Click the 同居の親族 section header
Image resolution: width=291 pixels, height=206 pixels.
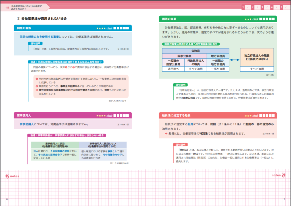click(x=73, y=28)
